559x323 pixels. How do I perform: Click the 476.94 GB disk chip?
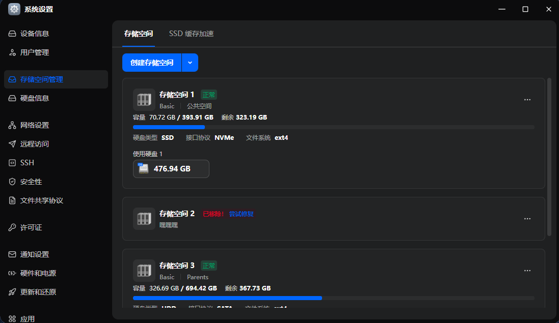171,168
